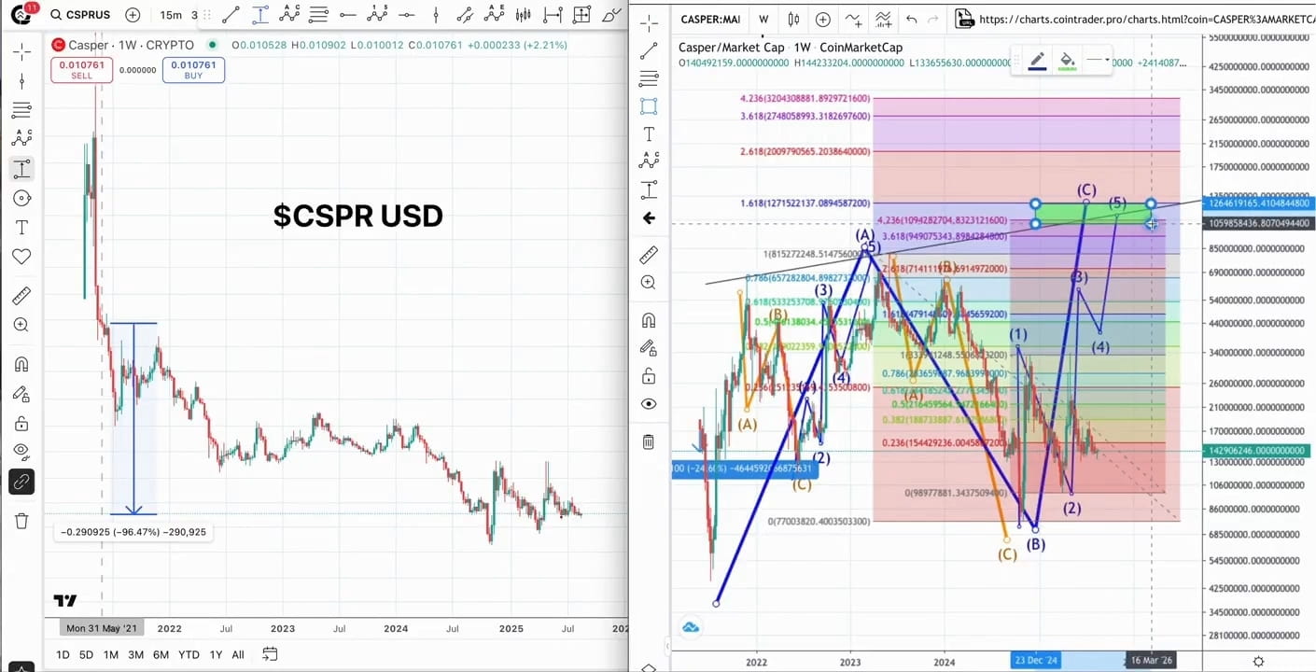Open the W interval selector on right chart
The height and width of the screenshot is (672, 1316).
763,19
